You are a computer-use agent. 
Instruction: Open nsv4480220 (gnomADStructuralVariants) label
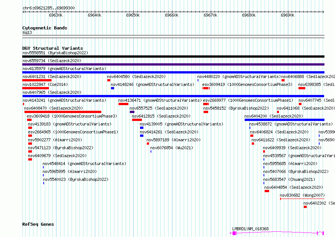(x=239, y=76)
